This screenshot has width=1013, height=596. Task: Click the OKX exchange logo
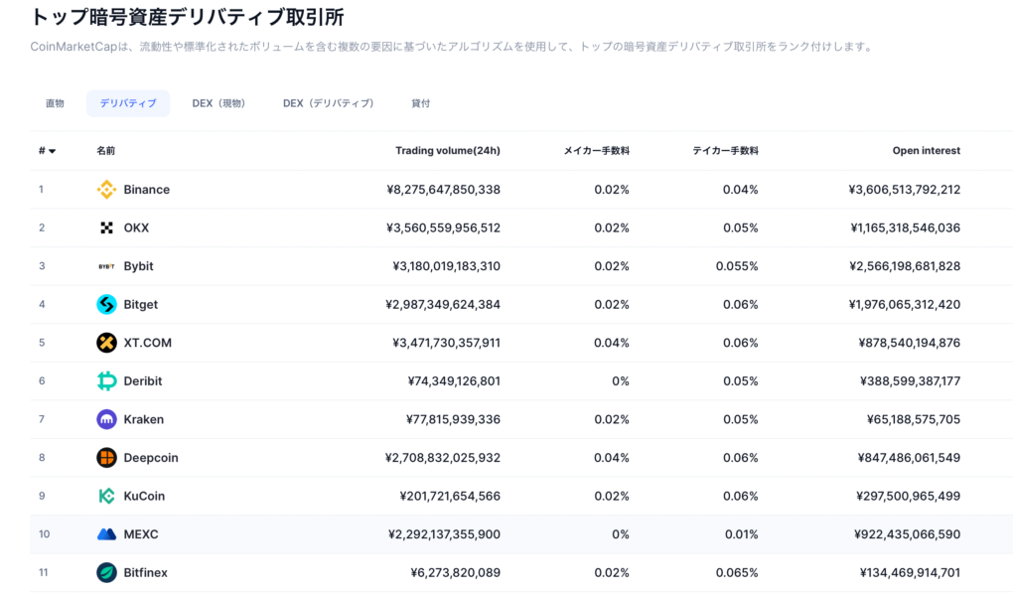click(x=107, y=227)
